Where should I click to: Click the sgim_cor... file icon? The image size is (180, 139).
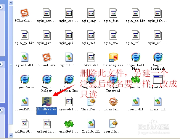click(x=69, y=13)
